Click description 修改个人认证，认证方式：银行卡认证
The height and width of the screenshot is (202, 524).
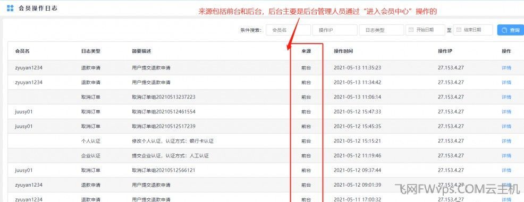pos(172,141)
